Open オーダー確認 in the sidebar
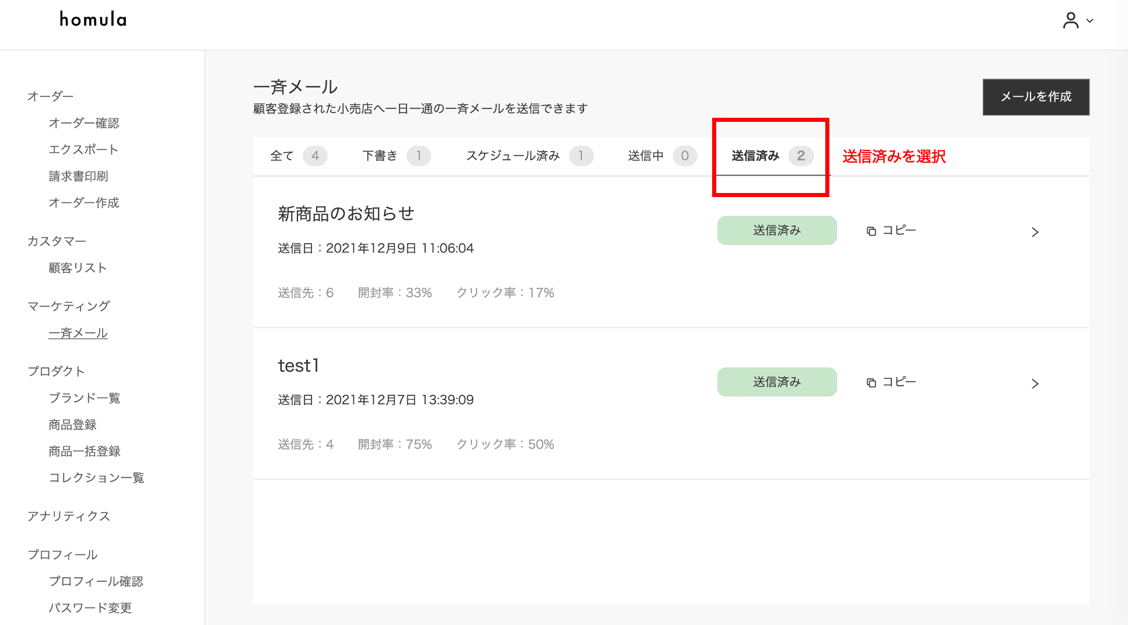This screenshot has height=625, width=1128. tap(83, 123)
